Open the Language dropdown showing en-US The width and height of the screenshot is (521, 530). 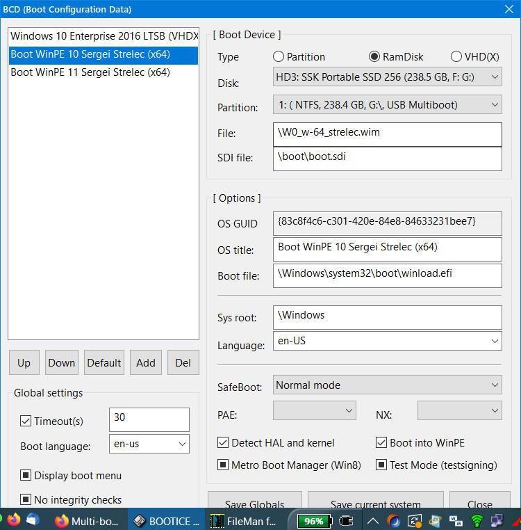388,341
